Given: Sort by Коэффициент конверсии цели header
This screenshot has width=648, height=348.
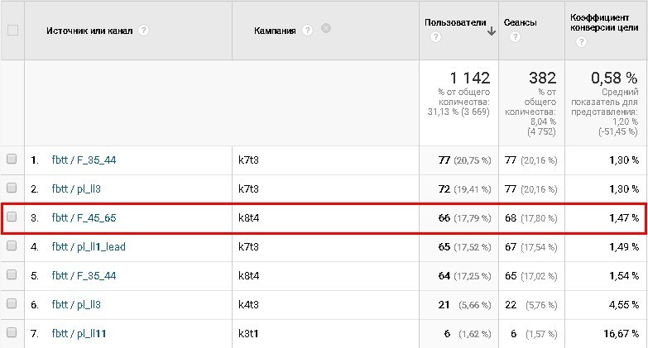Looking at the screenshot, I should 605,22.
